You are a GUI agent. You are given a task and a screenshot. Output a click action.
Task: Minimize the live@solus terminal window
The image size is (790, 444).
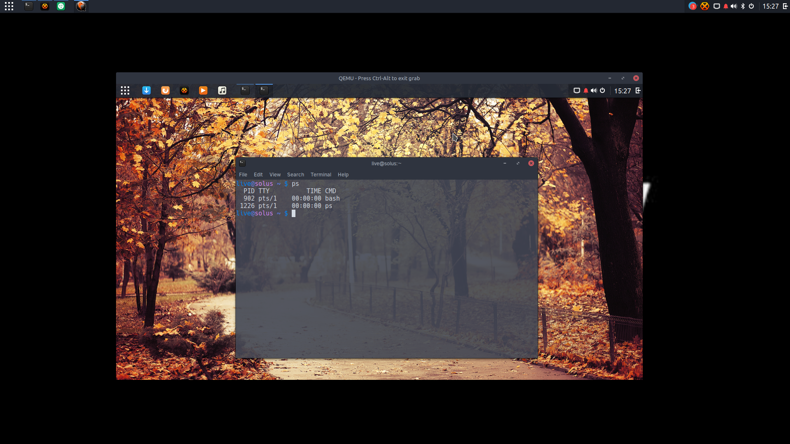click(505, 163)
